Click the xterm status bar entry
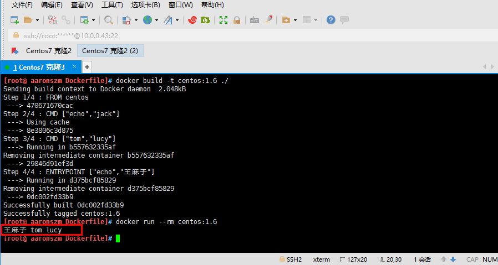498x265 pixels. click(322, 259)
